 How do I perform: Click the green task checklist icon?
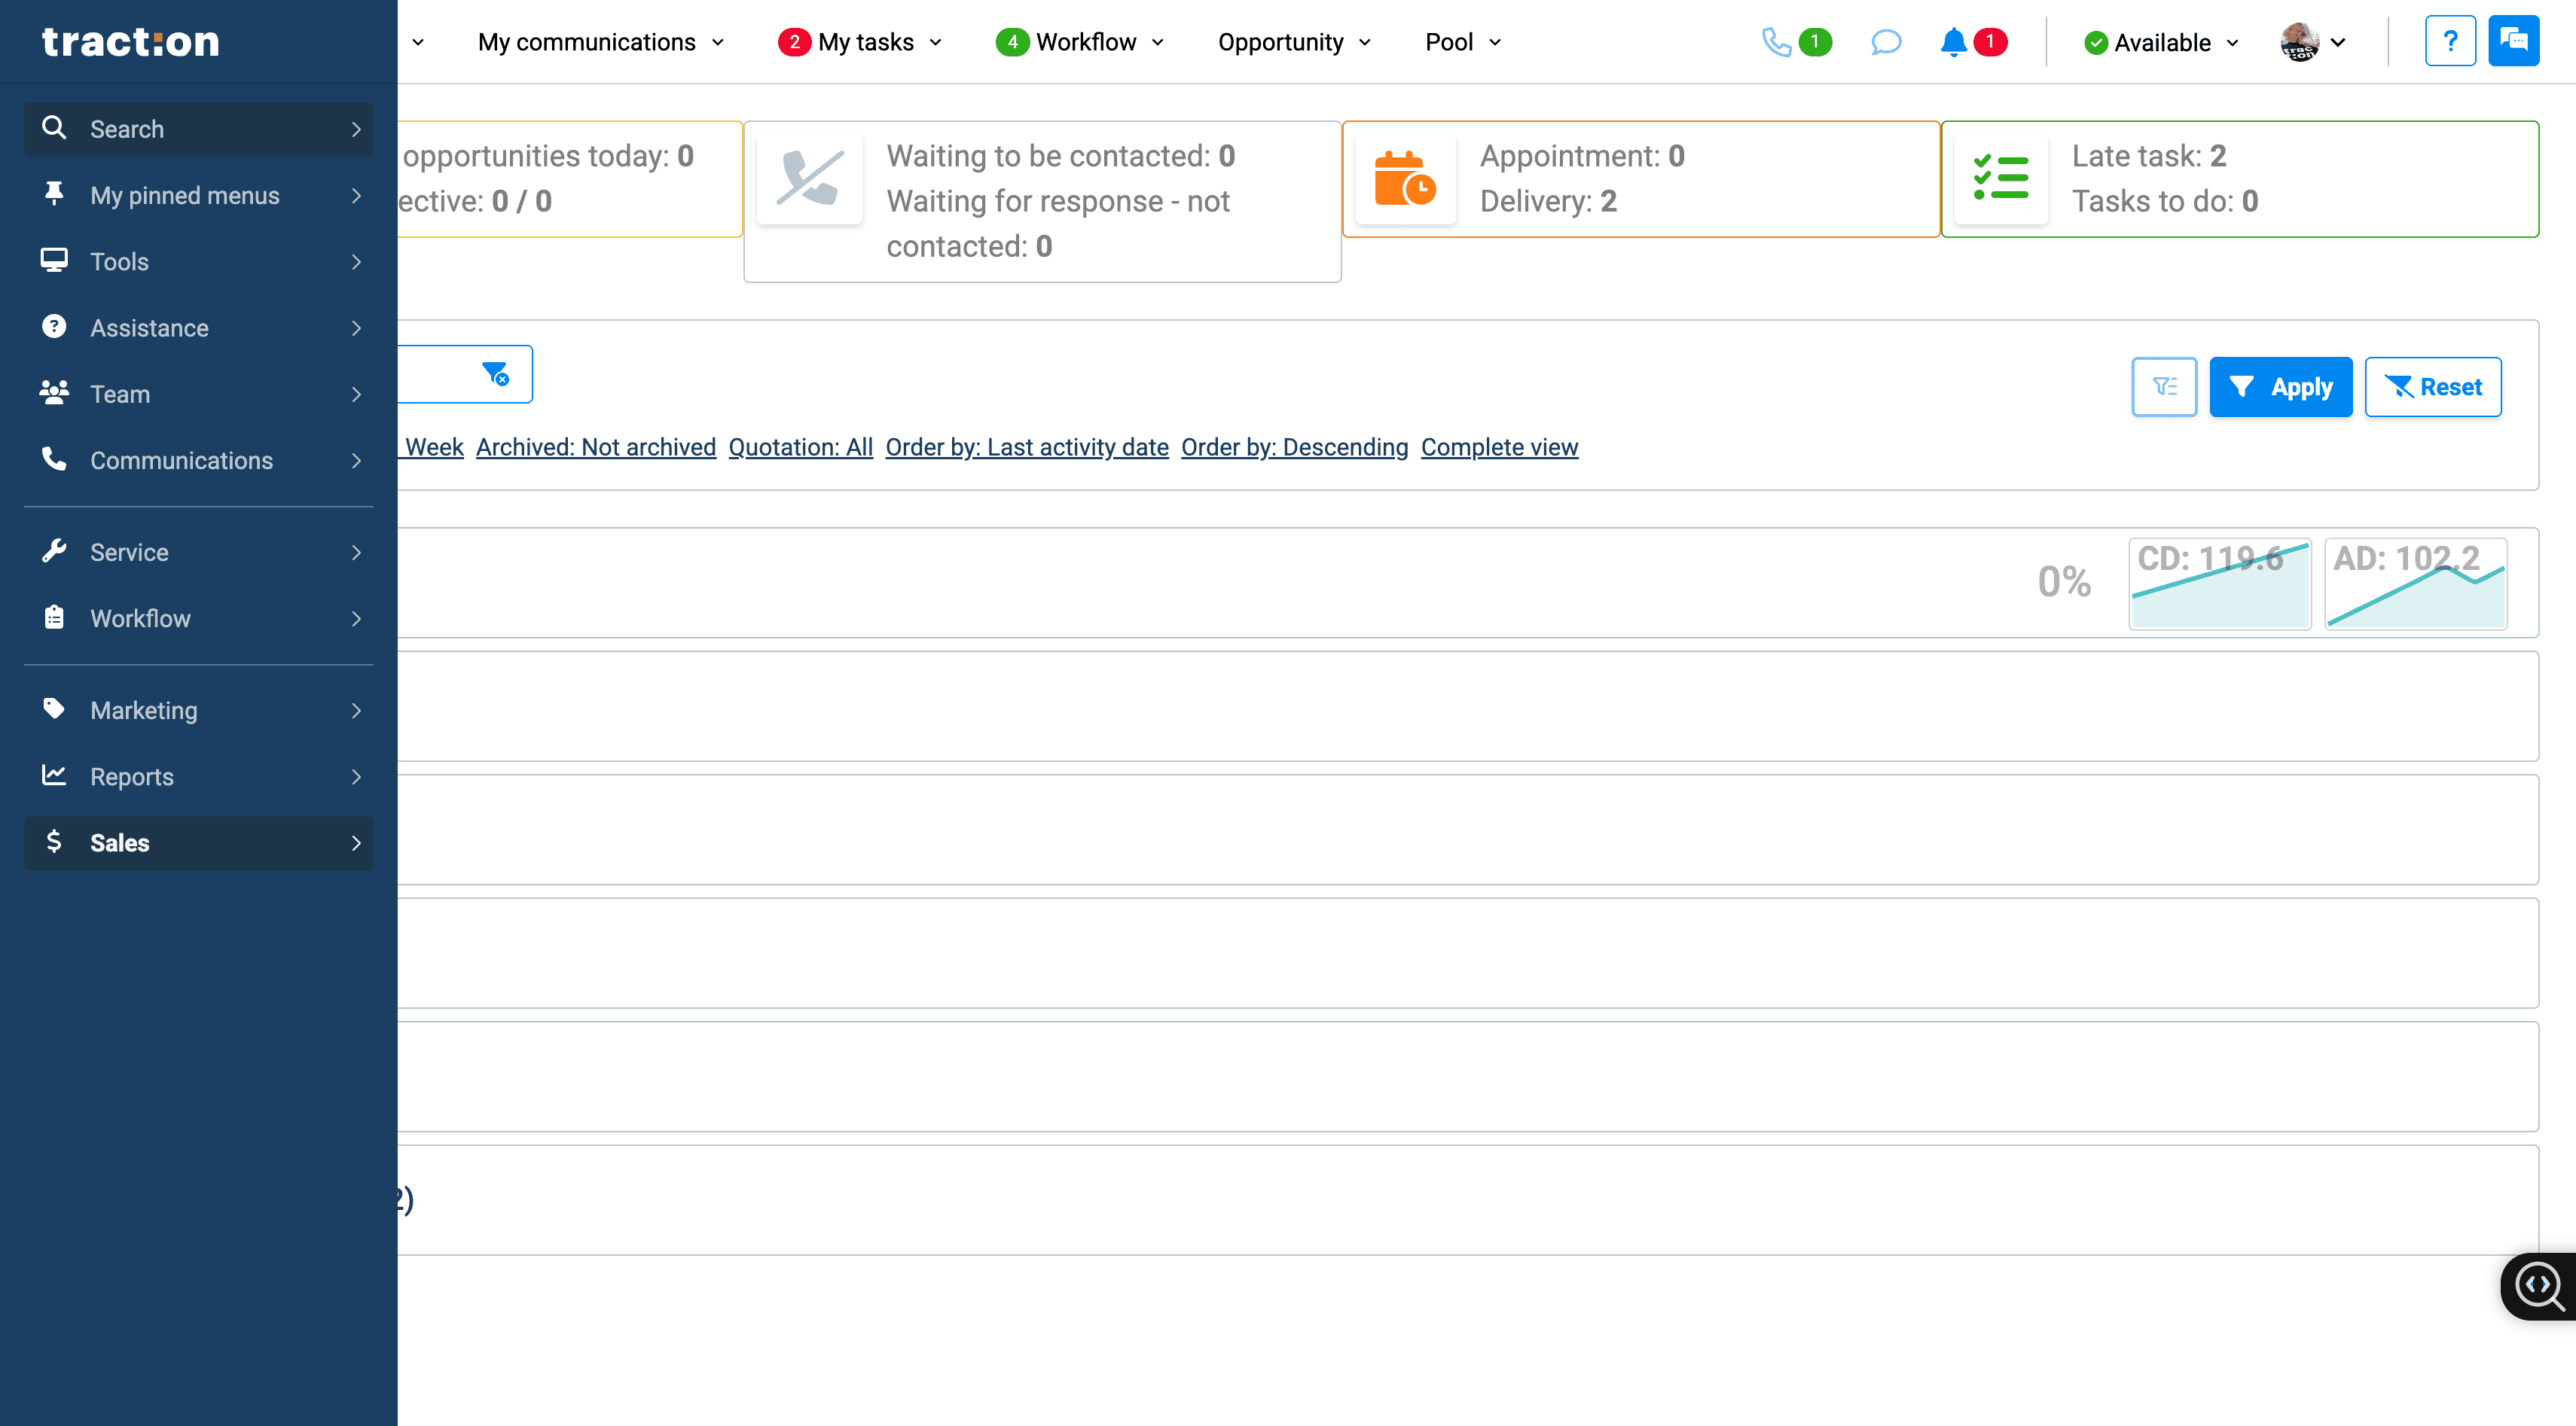pos(2001,179)
